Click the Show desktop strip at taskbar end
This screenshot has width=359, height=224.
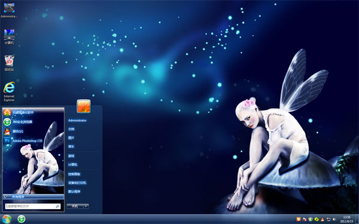(357, 219)
